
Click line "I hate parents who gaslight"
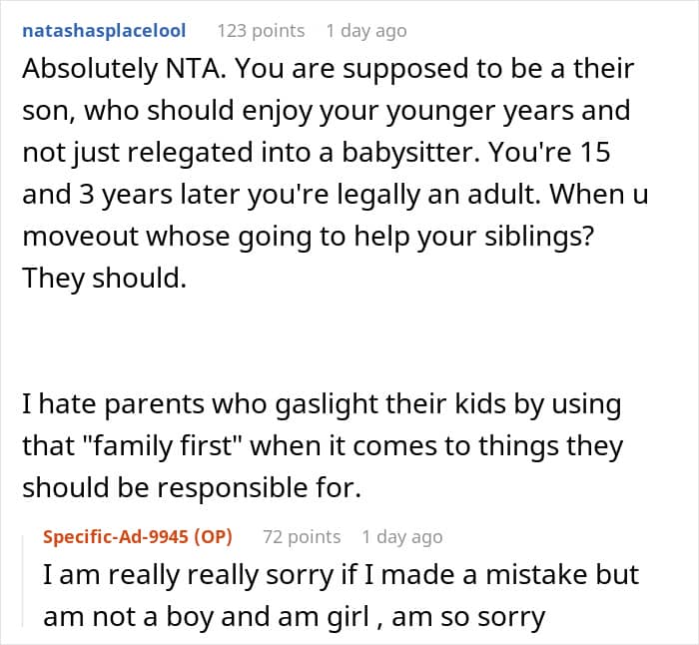[322, 404]
